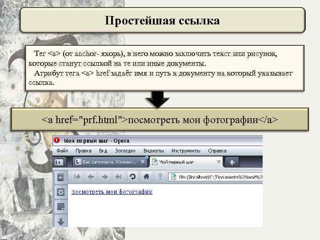
Task: Open the Инструменты menu
Action: pyautogui.click(x=186, y=151)
